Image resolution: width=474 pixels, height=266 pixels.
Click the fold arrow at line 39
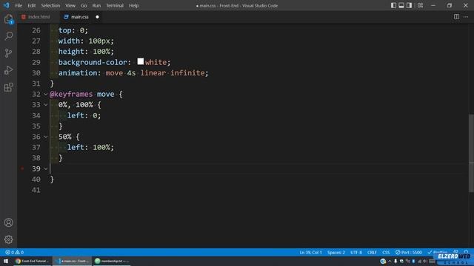46,168
